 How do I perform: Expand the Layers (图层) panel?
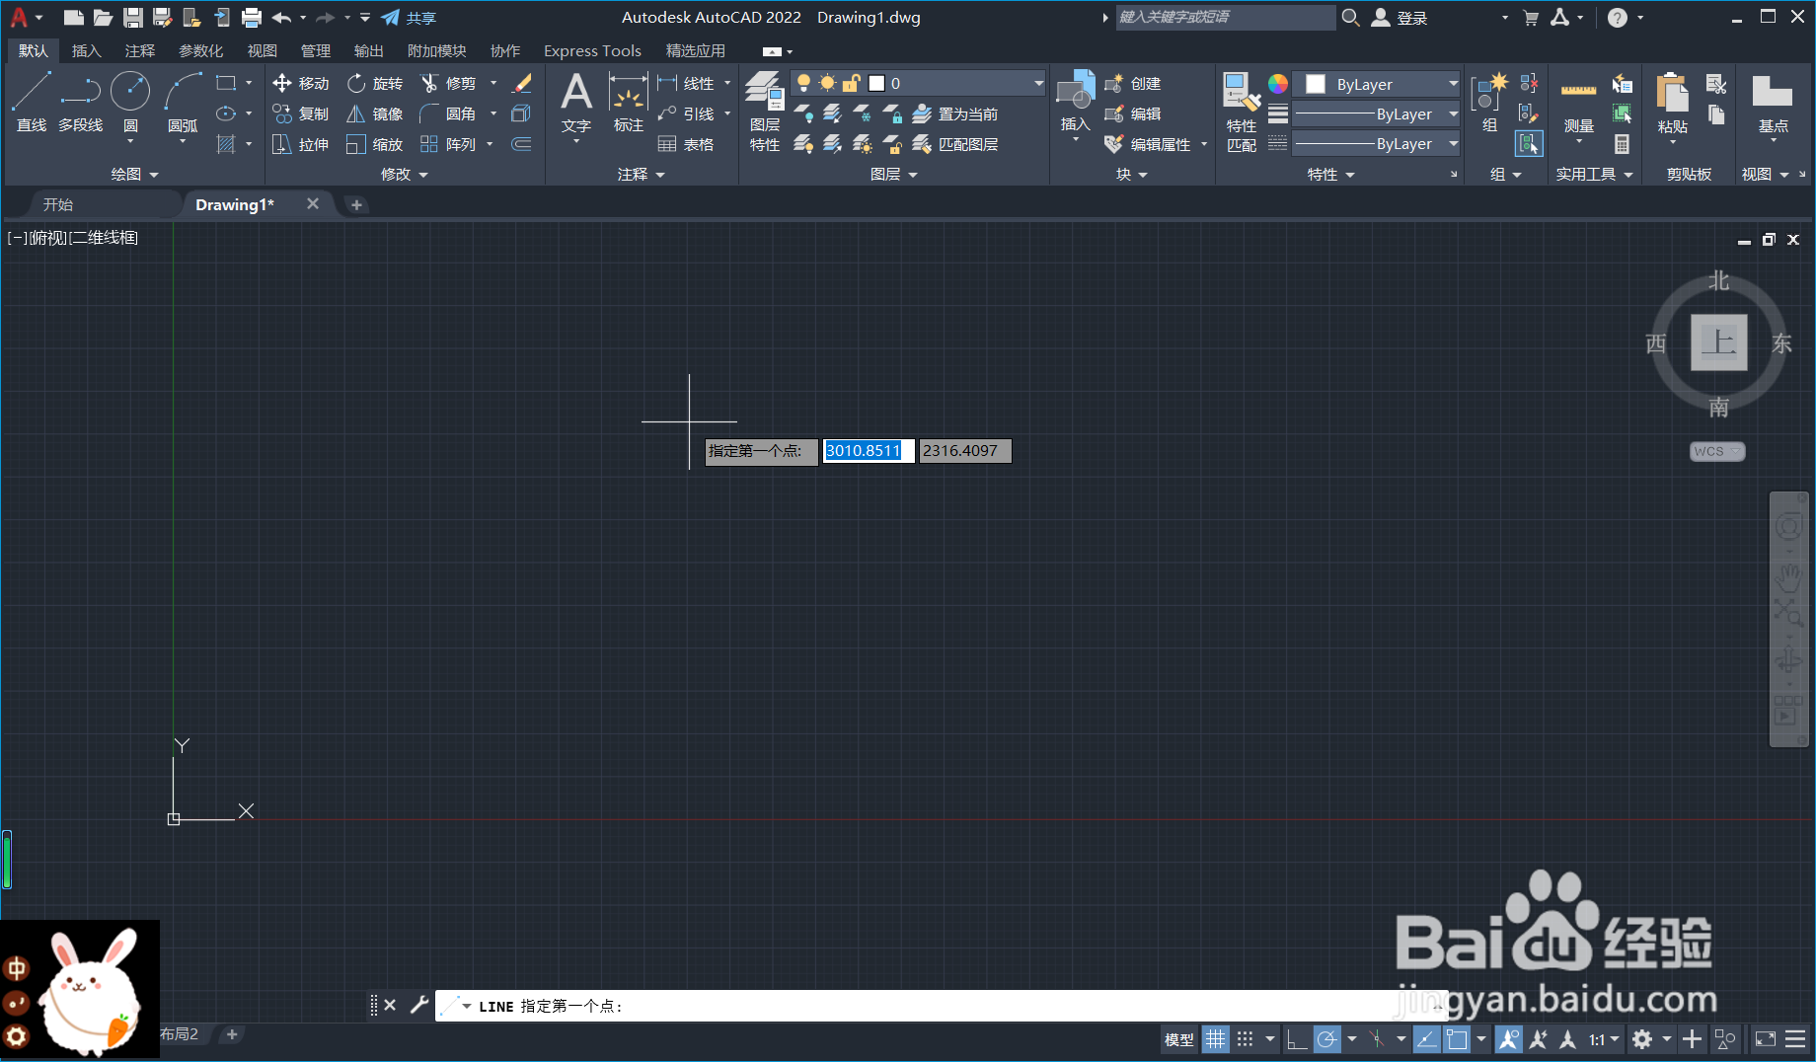(x=894, y=174)
